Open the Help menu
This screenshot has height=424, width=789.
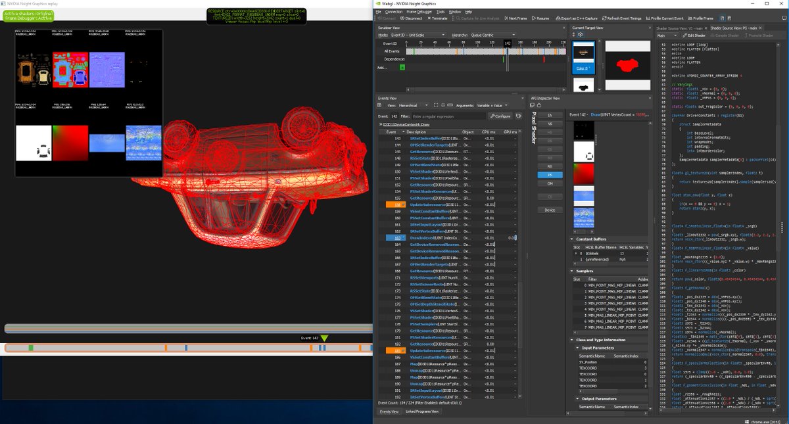click(x=469, y=12)
